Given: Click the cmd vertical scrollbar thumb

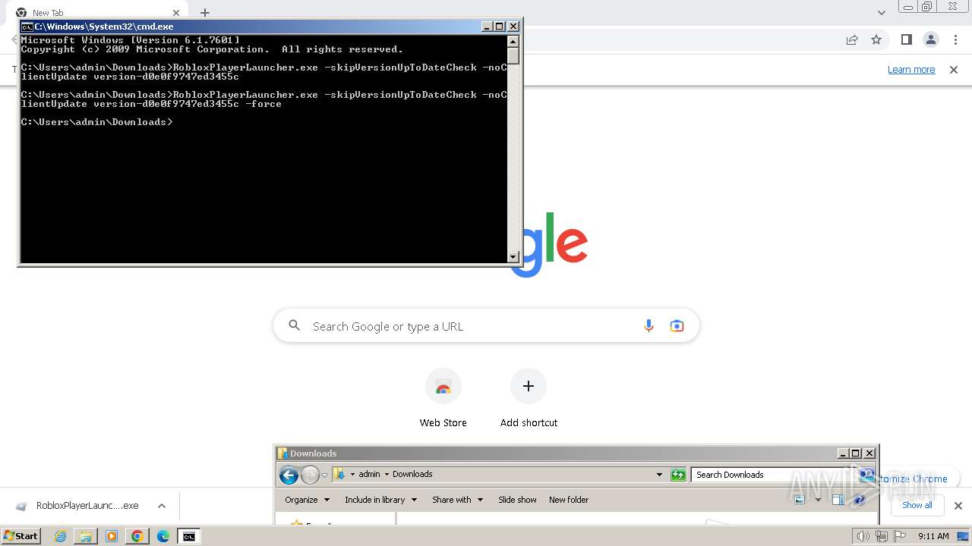Looking at the screenshot, I should [513, 56].
